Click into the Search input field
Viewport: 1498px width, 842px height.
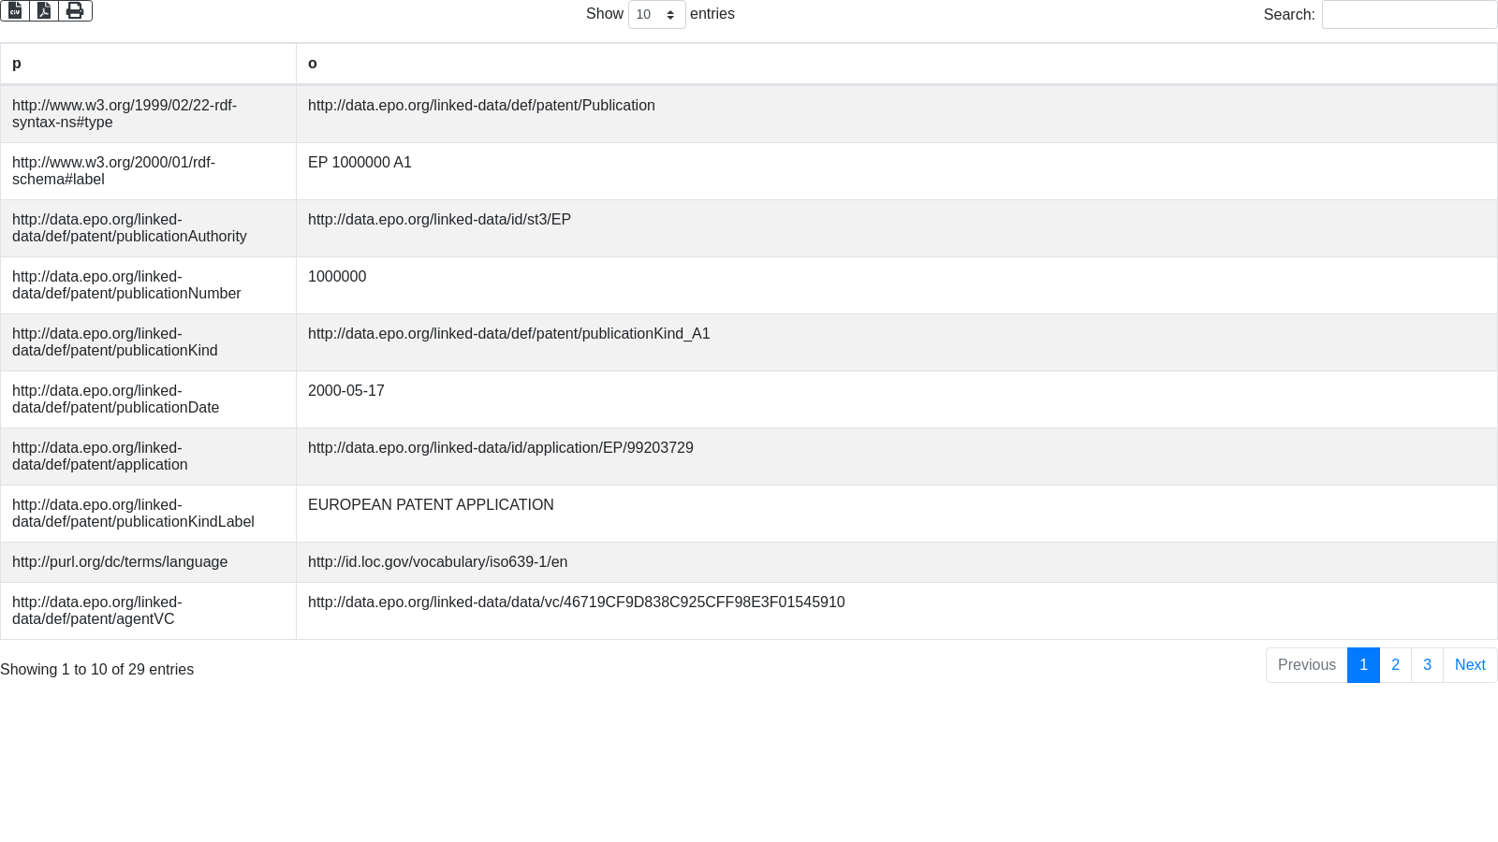[1408, 15]
